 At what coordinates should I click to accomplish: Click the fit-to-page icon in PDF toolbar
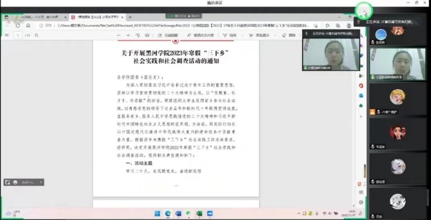pos(147,35)
